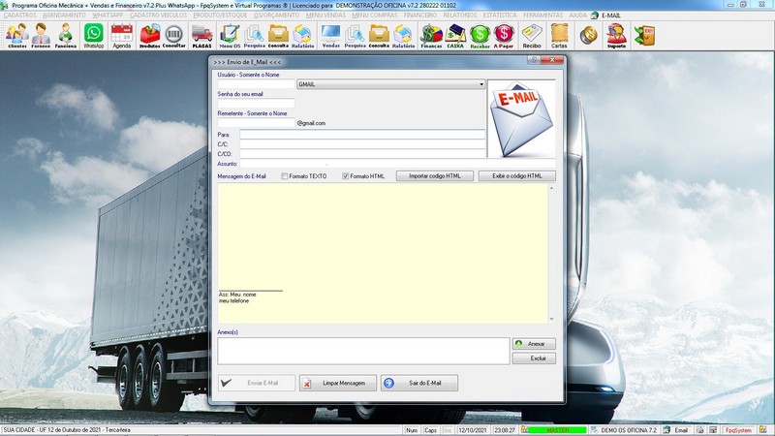Click the Enviar E-Mail button

tap(257, 383)
